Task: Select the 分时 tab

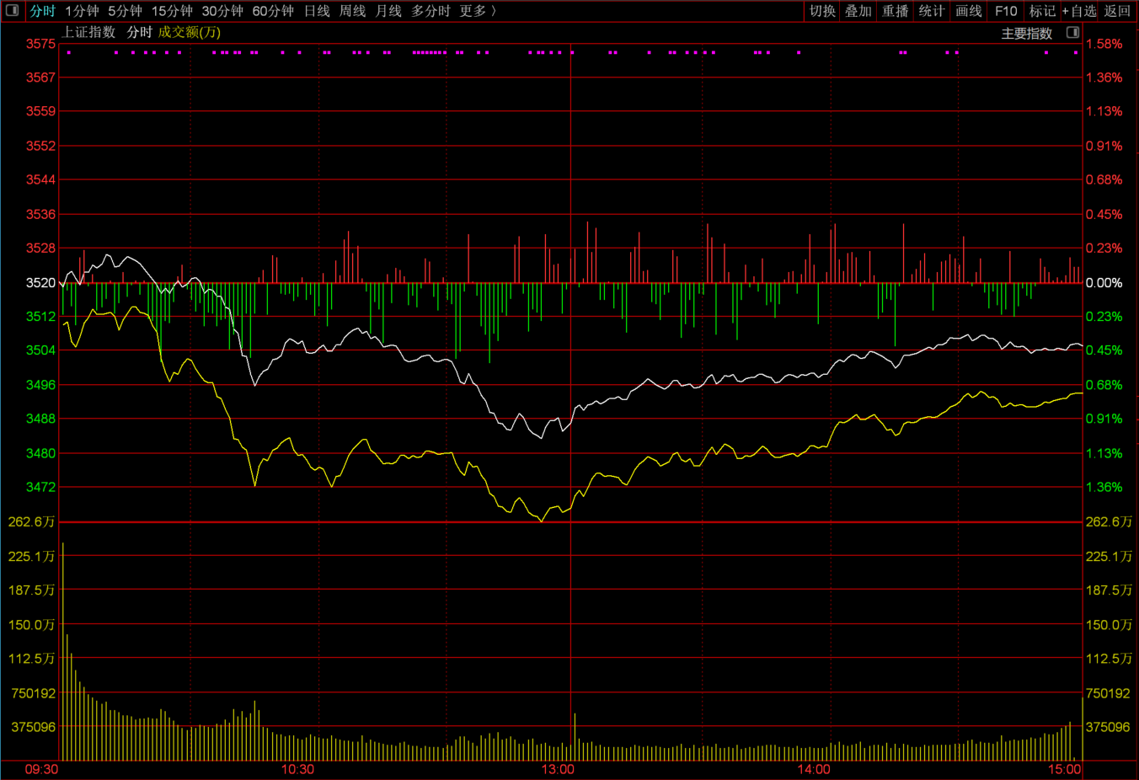Action: pos(42,11)
